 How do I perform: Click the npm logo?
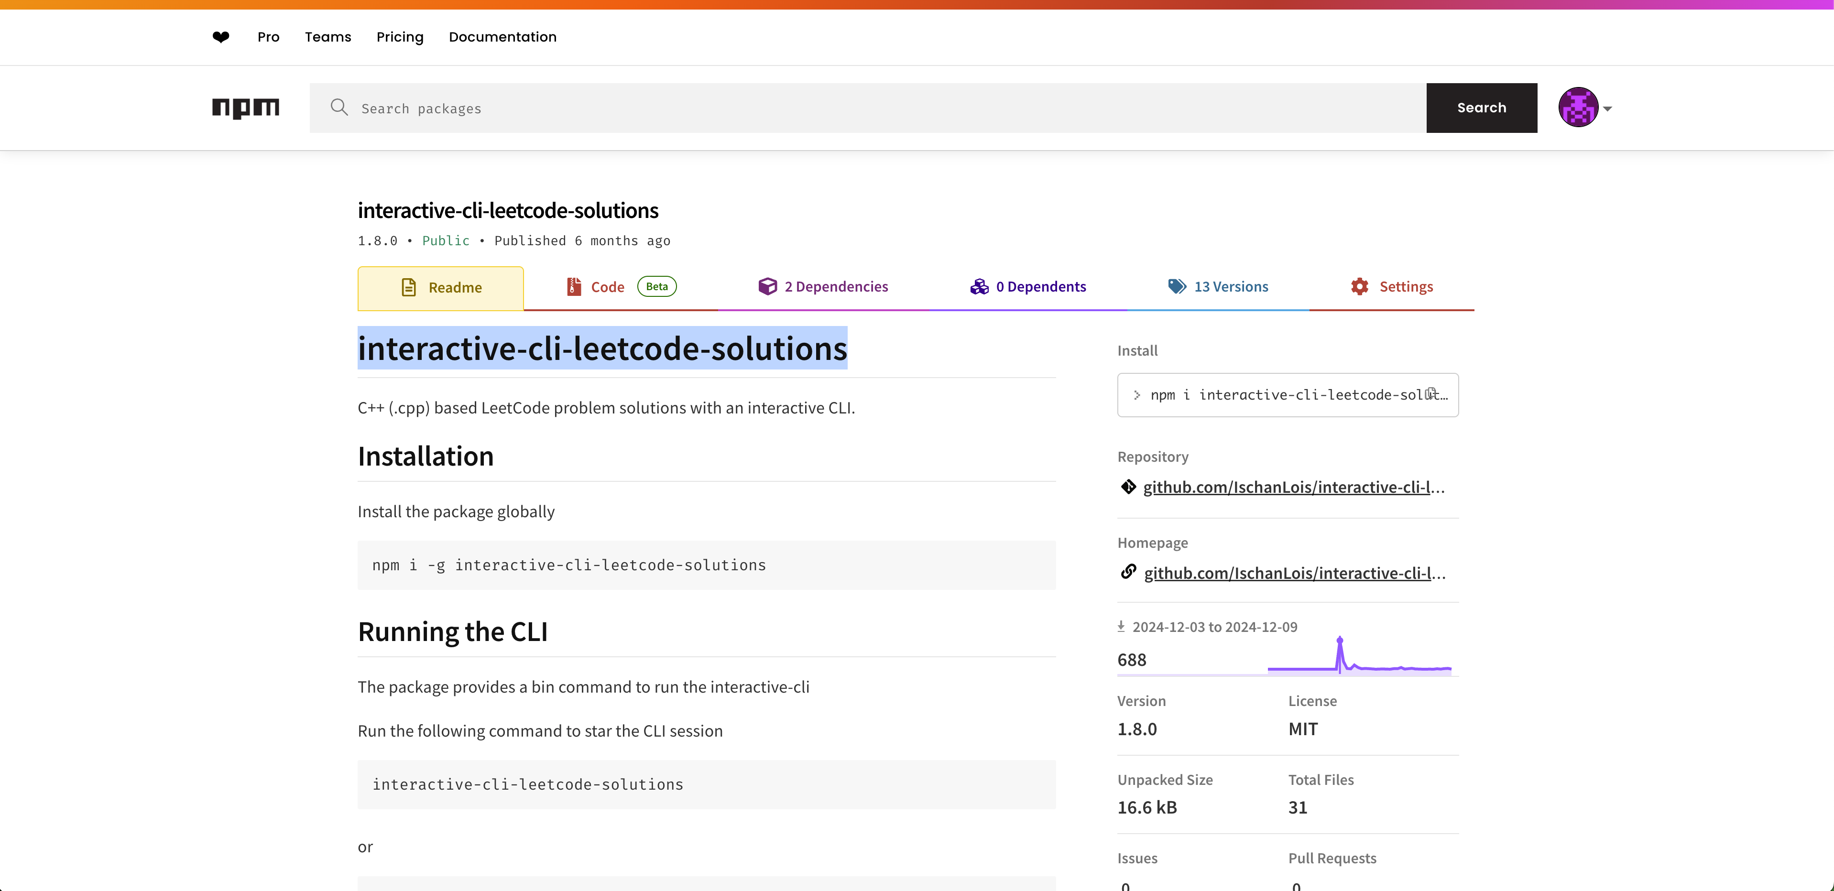click(x=246, y=108)
